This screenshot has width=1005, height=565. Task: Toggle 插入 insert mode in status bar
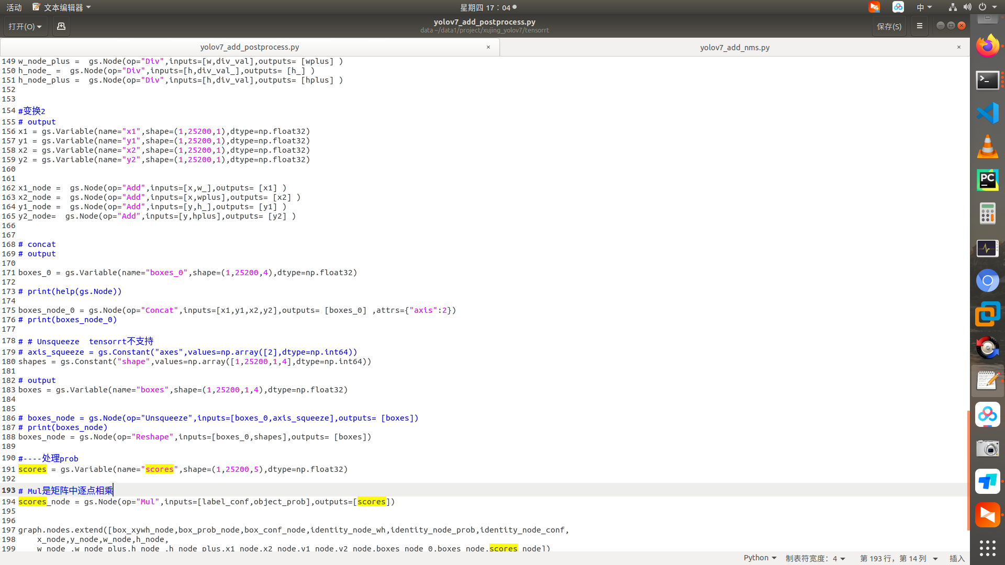957,558
